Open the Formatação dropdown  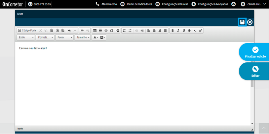(x=45, y=38)
